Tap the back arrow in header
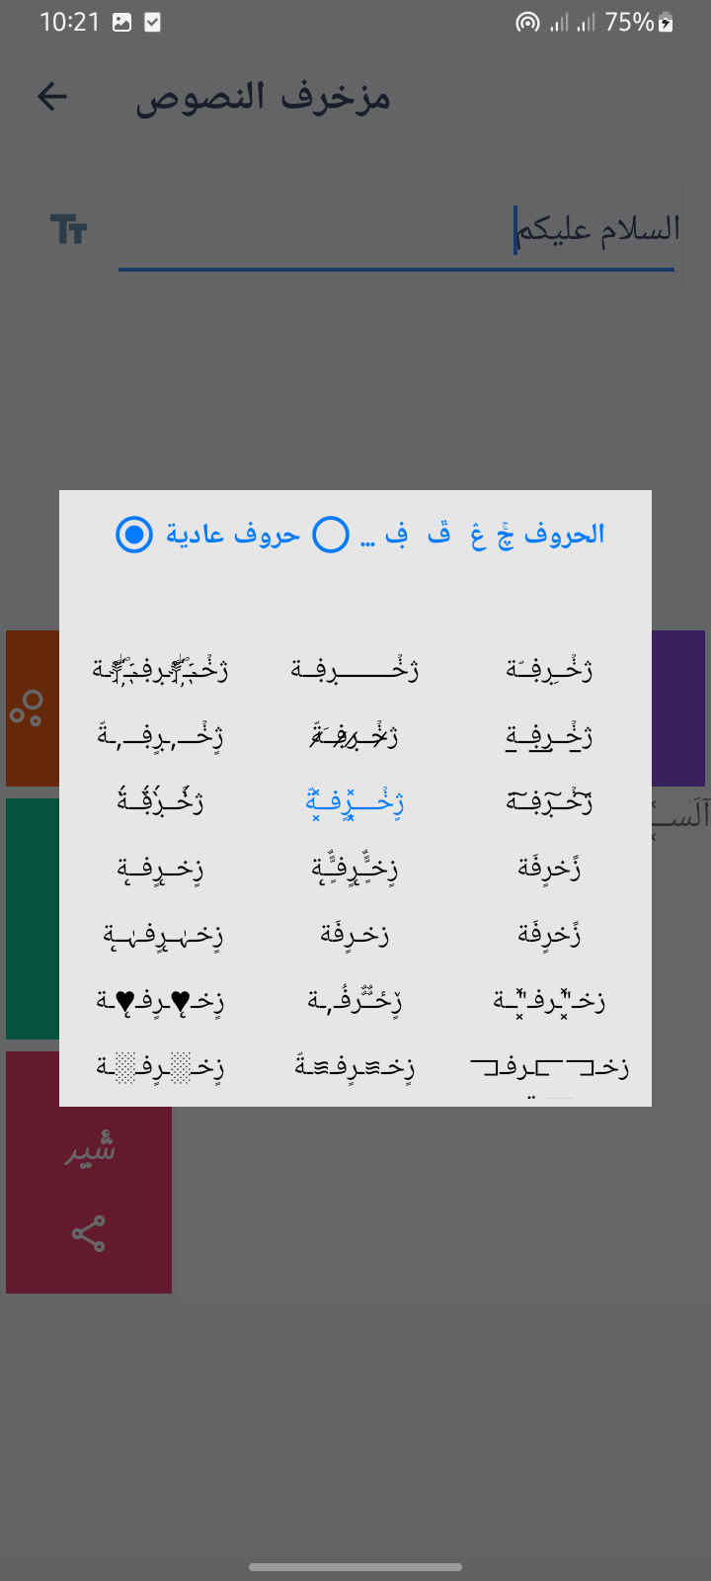This screenshot has width=711, height=1581. coord(52,96)
